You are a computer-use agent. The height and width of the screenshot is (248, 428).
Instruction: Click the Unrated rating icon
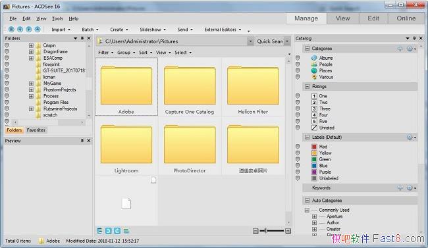314,128
